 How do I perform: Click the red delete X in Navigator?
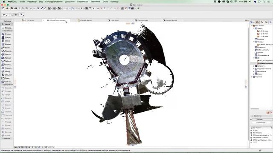point(271,113)
